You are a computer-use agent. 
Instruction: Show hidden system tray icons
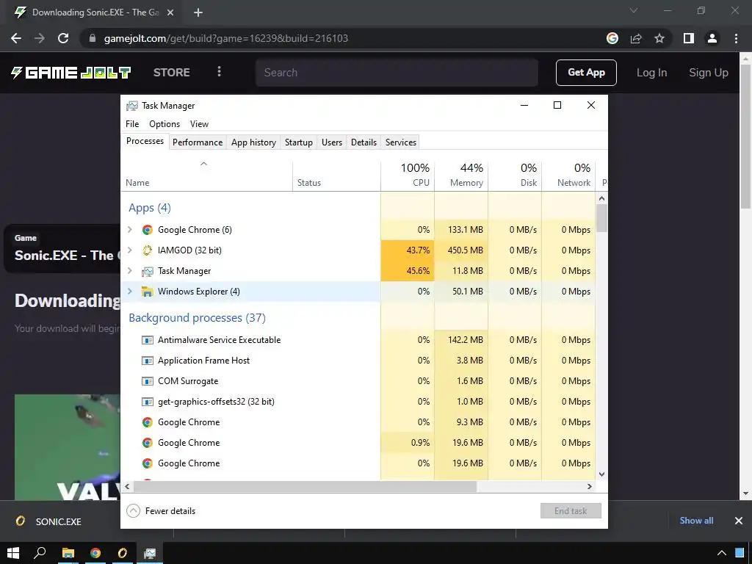(721, 553)
